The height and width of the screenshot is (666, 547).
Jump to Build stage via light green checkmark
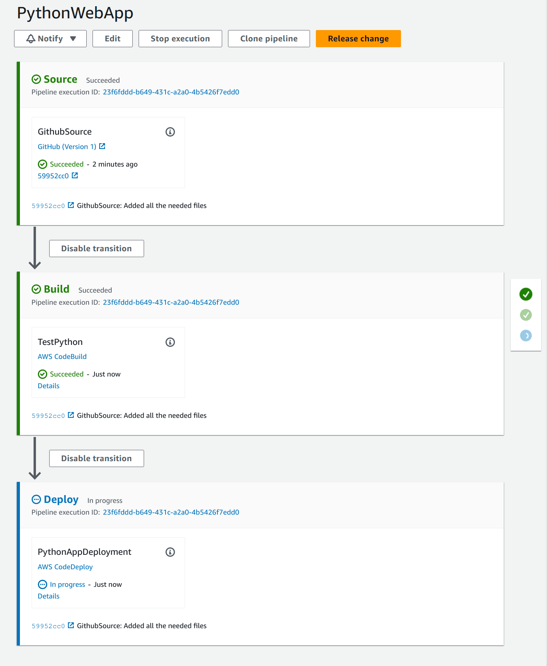(x=526, y=315)
